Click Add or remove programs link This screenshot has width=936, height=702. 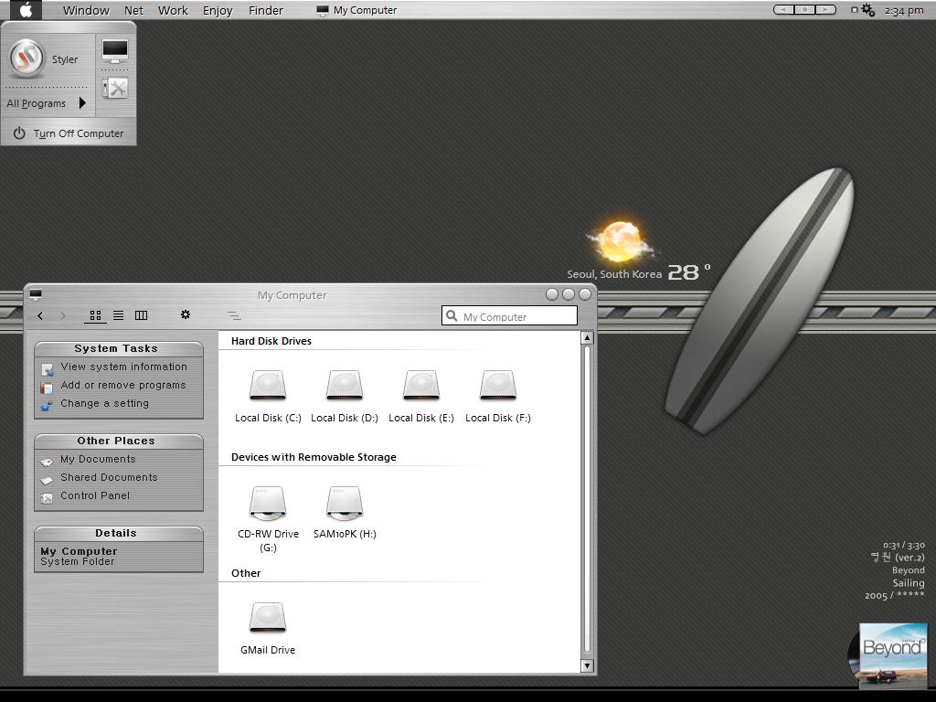(x=123, y=385)
